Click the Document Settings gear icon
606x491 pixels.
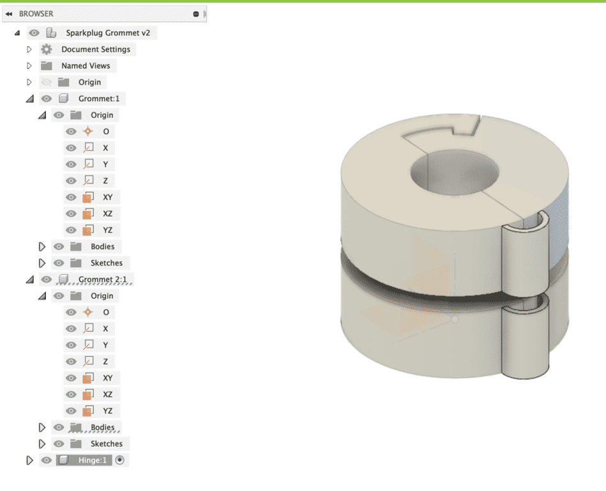46,49
